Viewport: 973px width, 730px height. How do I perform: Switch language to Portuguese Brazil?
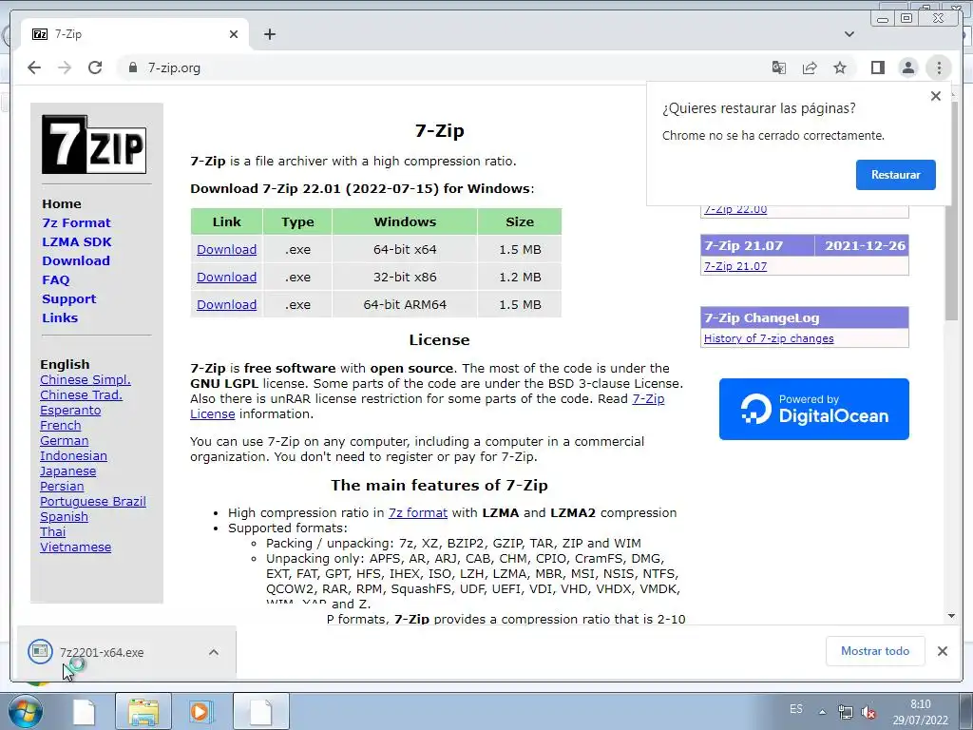coord(93,502)
